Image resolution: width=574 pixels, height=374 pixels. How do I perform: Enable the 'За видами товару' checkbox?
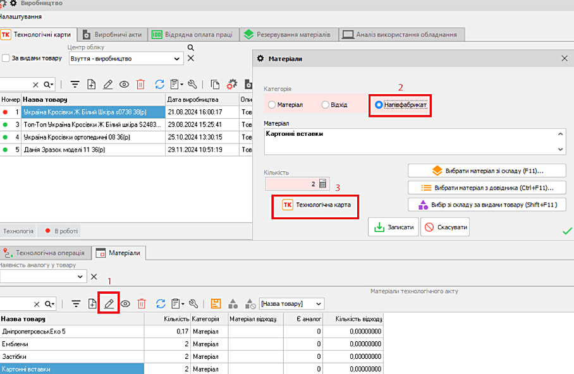click(x=6, y=58)
